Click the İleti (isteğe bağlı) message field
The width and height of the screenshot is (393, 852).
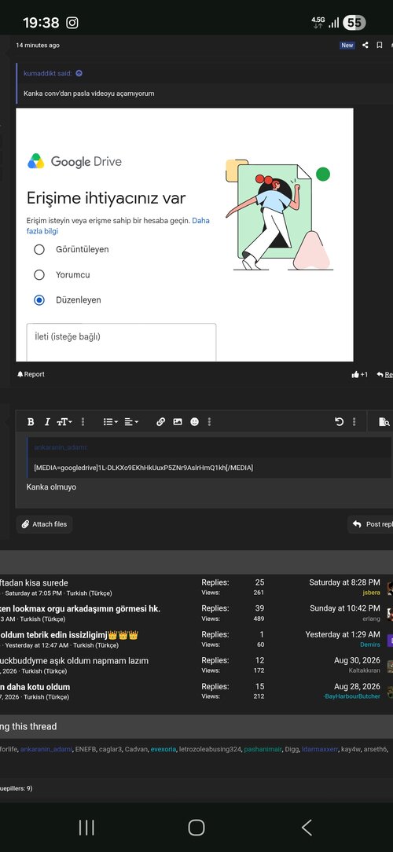[x=121, y=343]
